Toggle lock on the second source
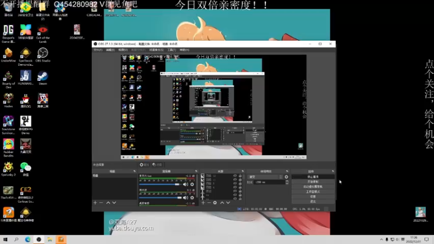This screenshot has height=244, width=434. [240, 179]
